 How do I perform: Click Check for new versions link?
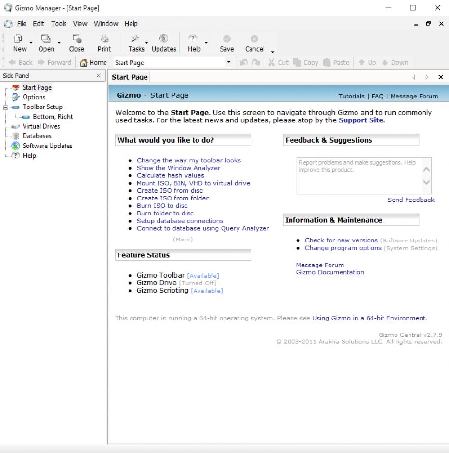tap(341, 240)
